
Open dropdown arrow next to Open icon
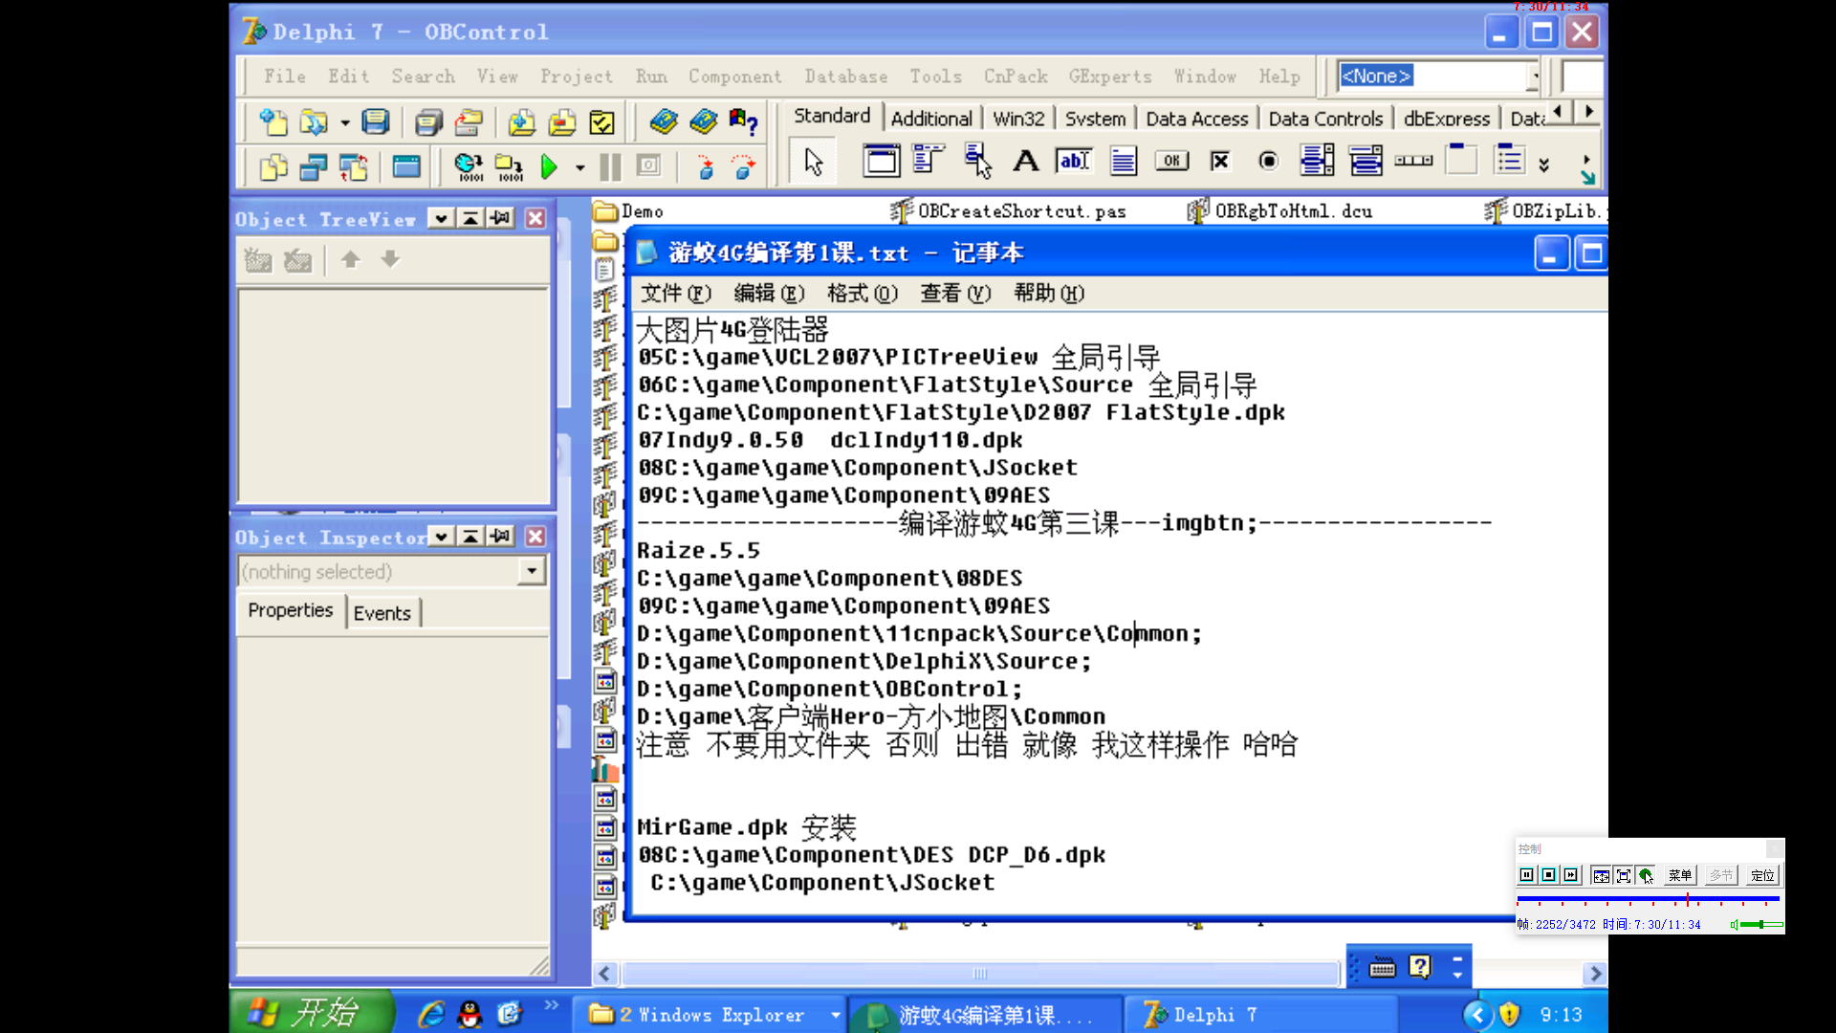(x=344, y=122)
